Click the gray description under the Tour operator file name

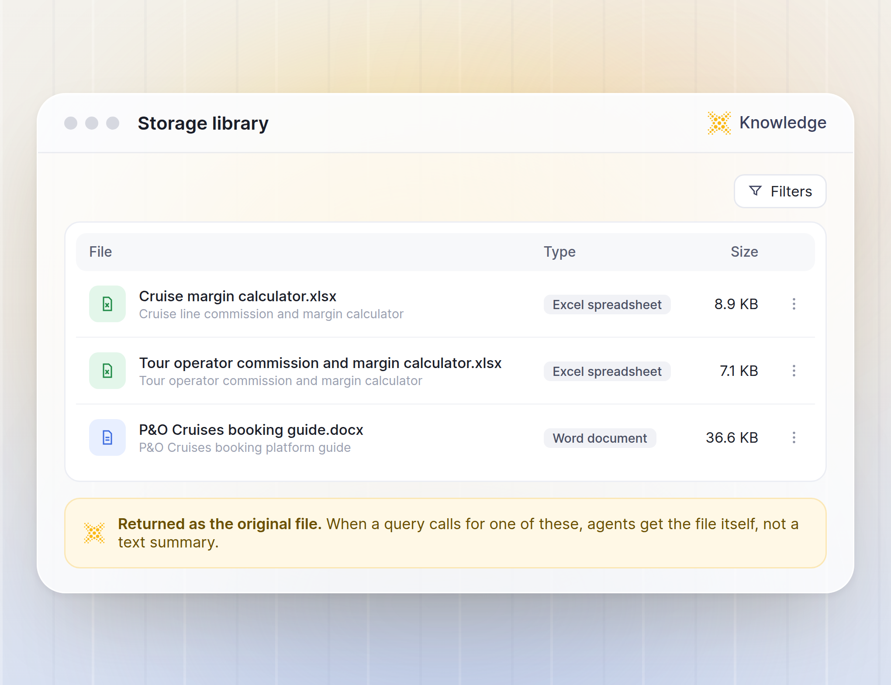[x=280, y=381]
